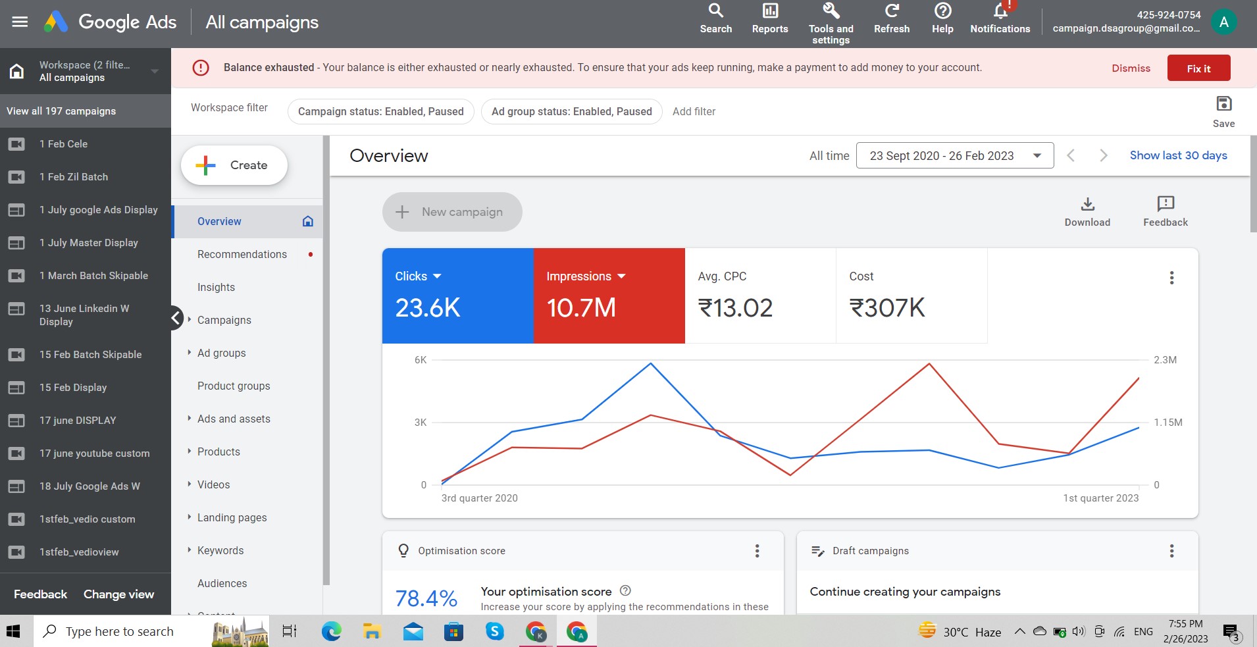Image resolution: width=1257 pixels, height=647 pixels.
Task: Open the Reports icon
Action: 769,18
